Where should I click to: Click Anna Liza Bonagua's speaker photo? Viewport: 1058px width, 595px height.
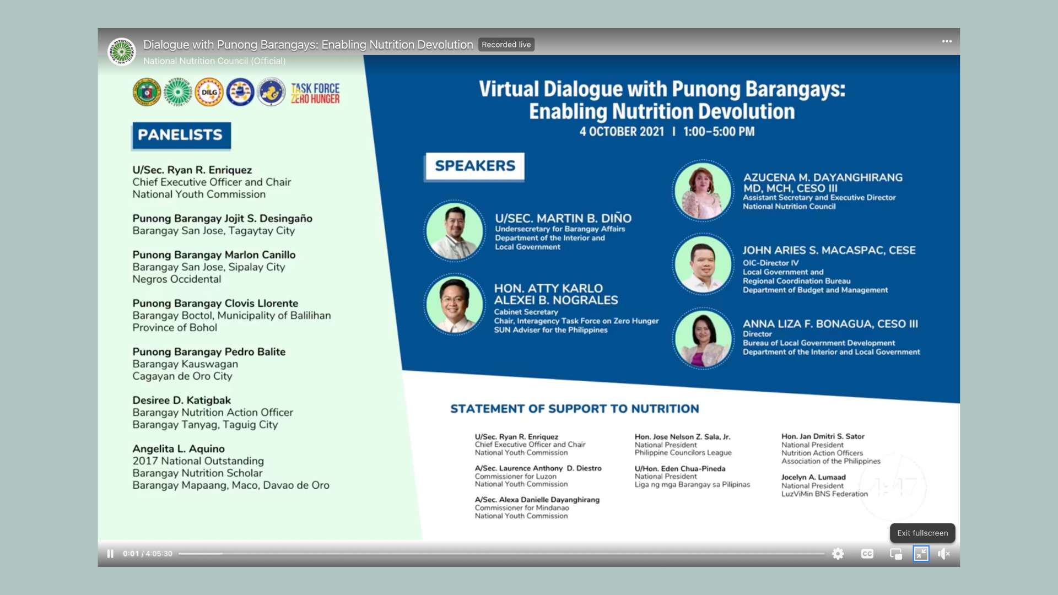pyautogui.click(x=703, y=338)
